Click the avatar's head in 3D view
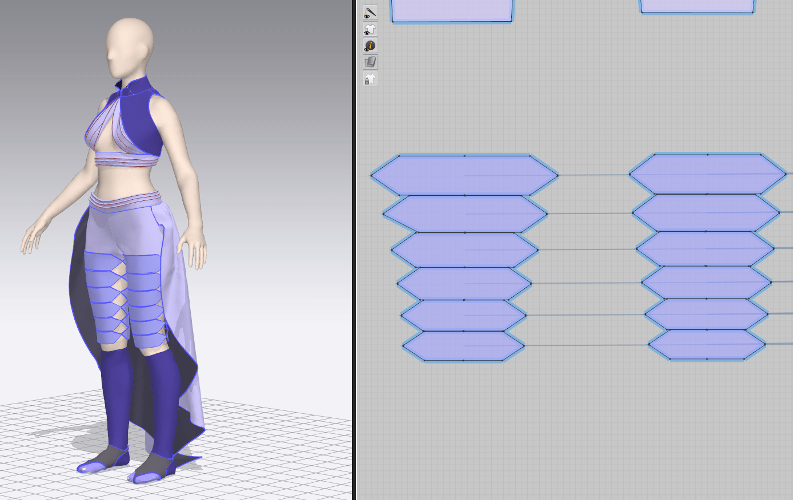This screenshot has width=794, height=500. click(x=130, y=45)
